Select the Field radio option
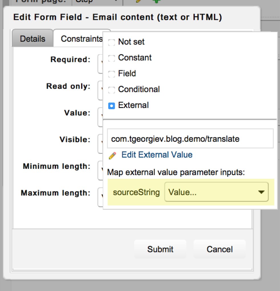The width and height of the screenshot is (280, 291). tap(112, 74)
